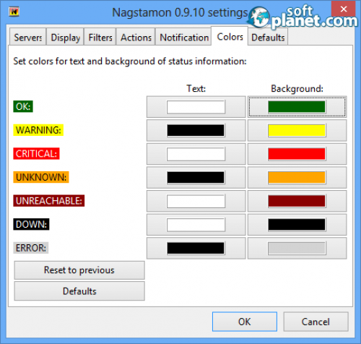This screenshot has width=361, height=344.
Task: Select the Actions tab
Action: [x=136, y=37]
